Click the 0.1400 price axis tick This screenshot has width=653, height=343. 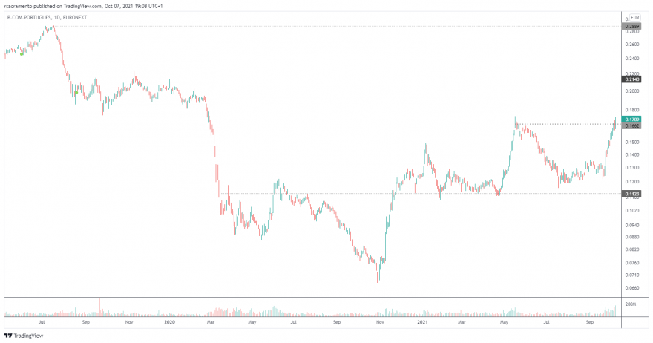[x=631, y=154]
